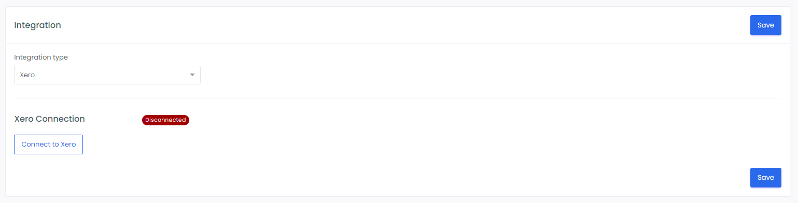Start Xero authorization via Connect to Xero
The width and height of the screenshot is (798, 203).
click(x=48, y=144)
